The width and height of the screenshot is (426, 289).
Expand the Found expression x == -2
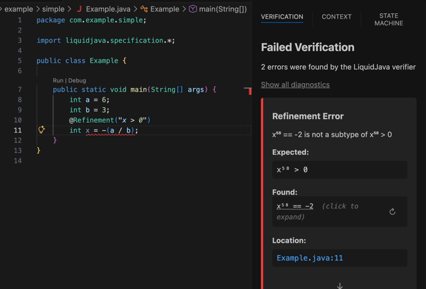295,206
